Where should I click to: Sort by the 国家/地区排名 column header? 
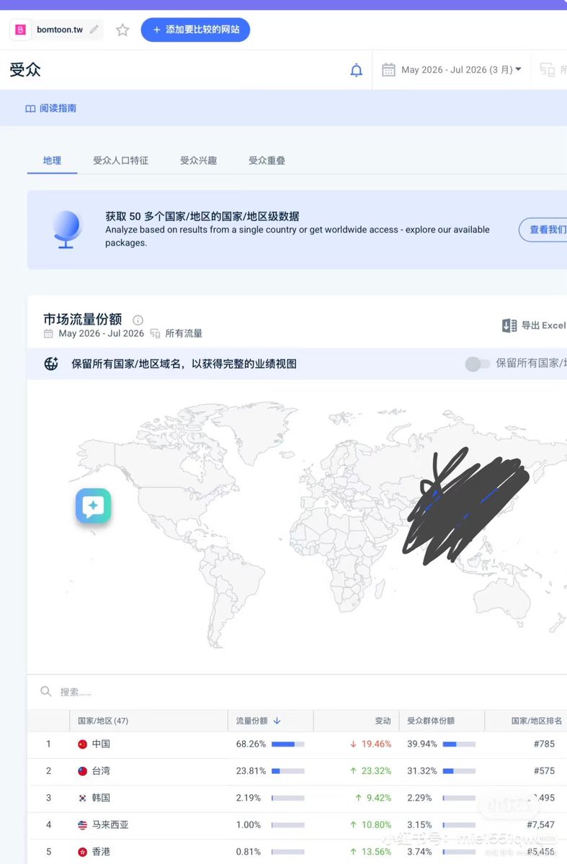coord(537,721)
